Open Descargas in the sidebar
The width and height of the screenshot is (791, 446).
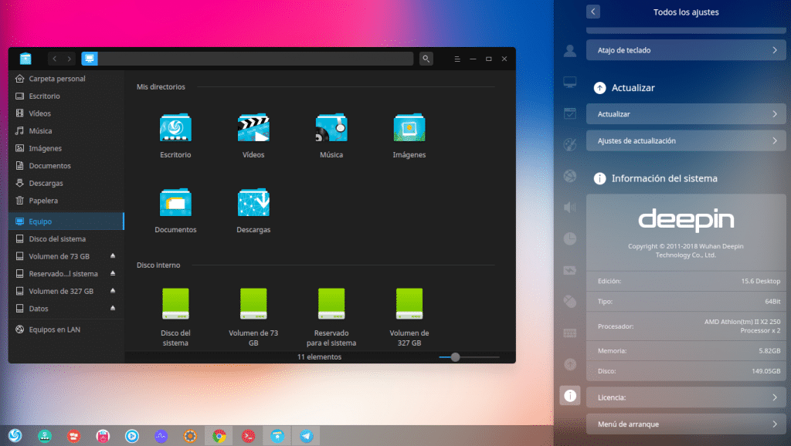pyautogui.click(x=66, y=183)
